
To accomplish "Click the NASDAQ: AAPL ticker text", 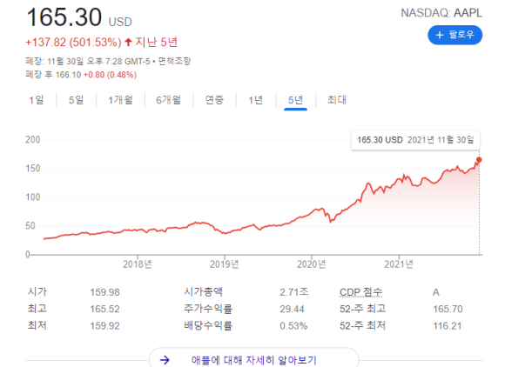I will (x=441, y=13).
